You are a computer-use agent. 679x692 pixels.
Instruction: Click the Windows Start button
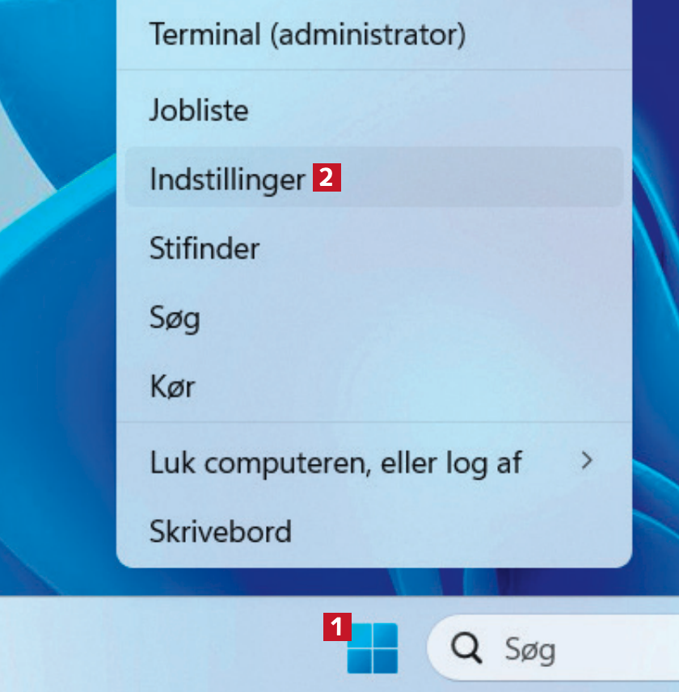(373, 648)
